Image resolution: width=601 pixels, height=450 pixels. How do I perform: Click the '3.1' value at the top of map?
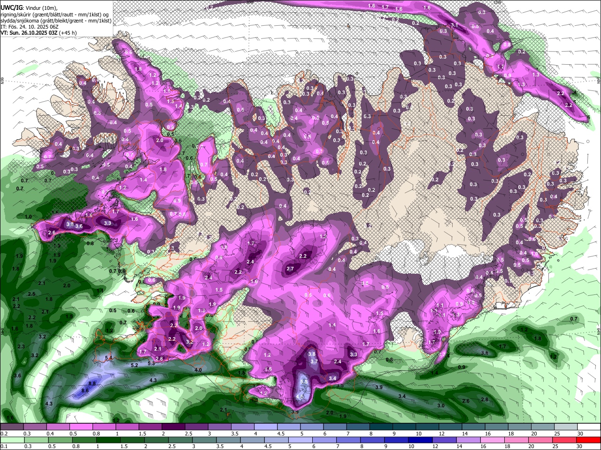tap(455, 25)
